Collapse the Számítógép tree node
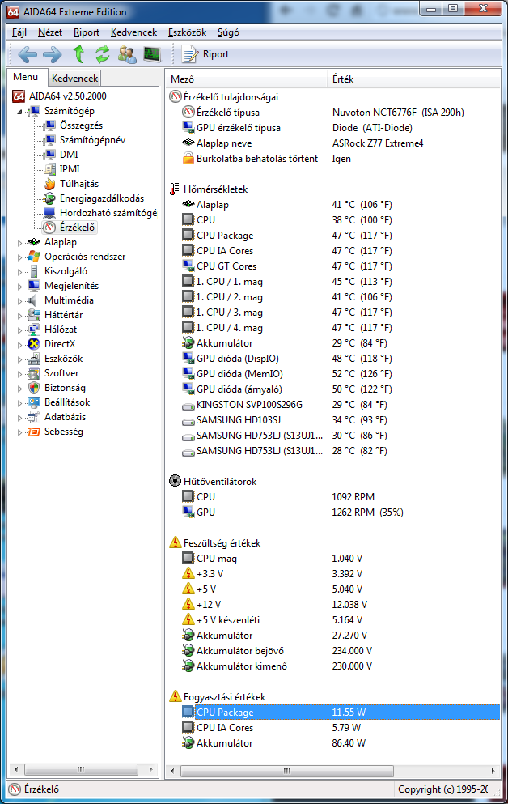 pos(19,111)
